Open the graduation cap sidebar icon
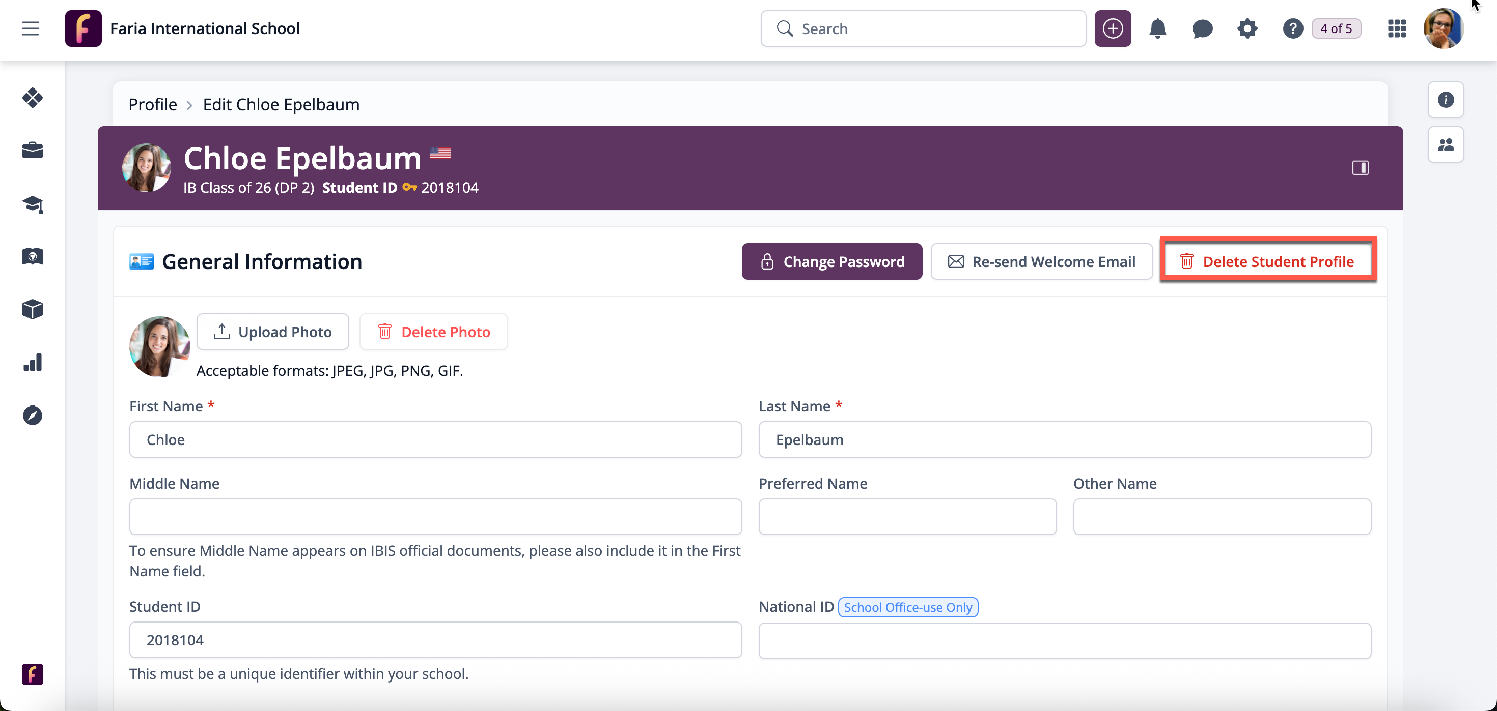This screenshot has width=1497, height=711. tap(33, 204)
